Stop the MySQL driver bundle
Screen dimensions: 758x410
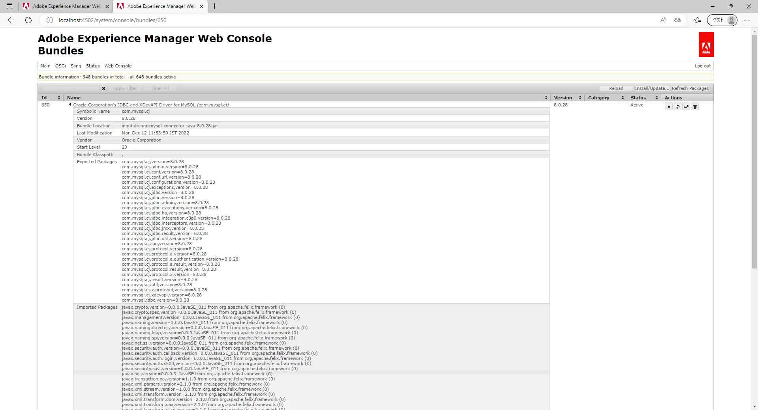pos(669,107)
